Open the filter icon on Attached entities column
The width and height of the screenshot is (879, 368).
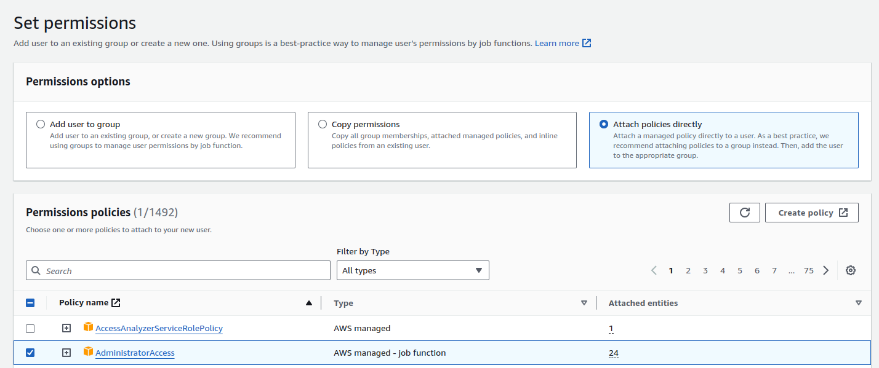(859, 303)
